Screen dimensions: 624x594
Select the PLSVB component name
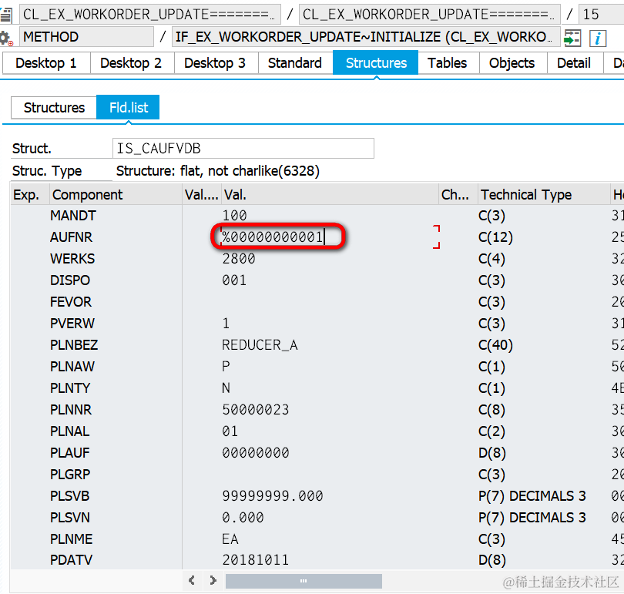[69, 495]
